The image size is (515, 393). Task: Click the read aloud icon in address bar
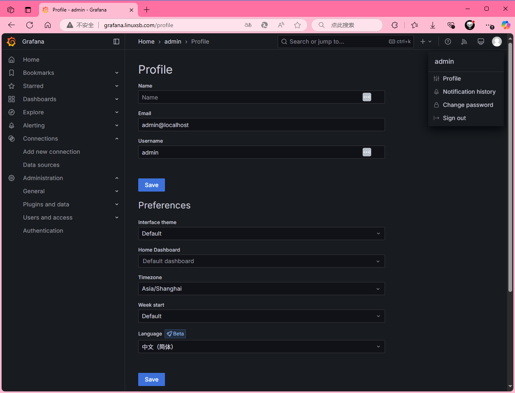(281, 25)
